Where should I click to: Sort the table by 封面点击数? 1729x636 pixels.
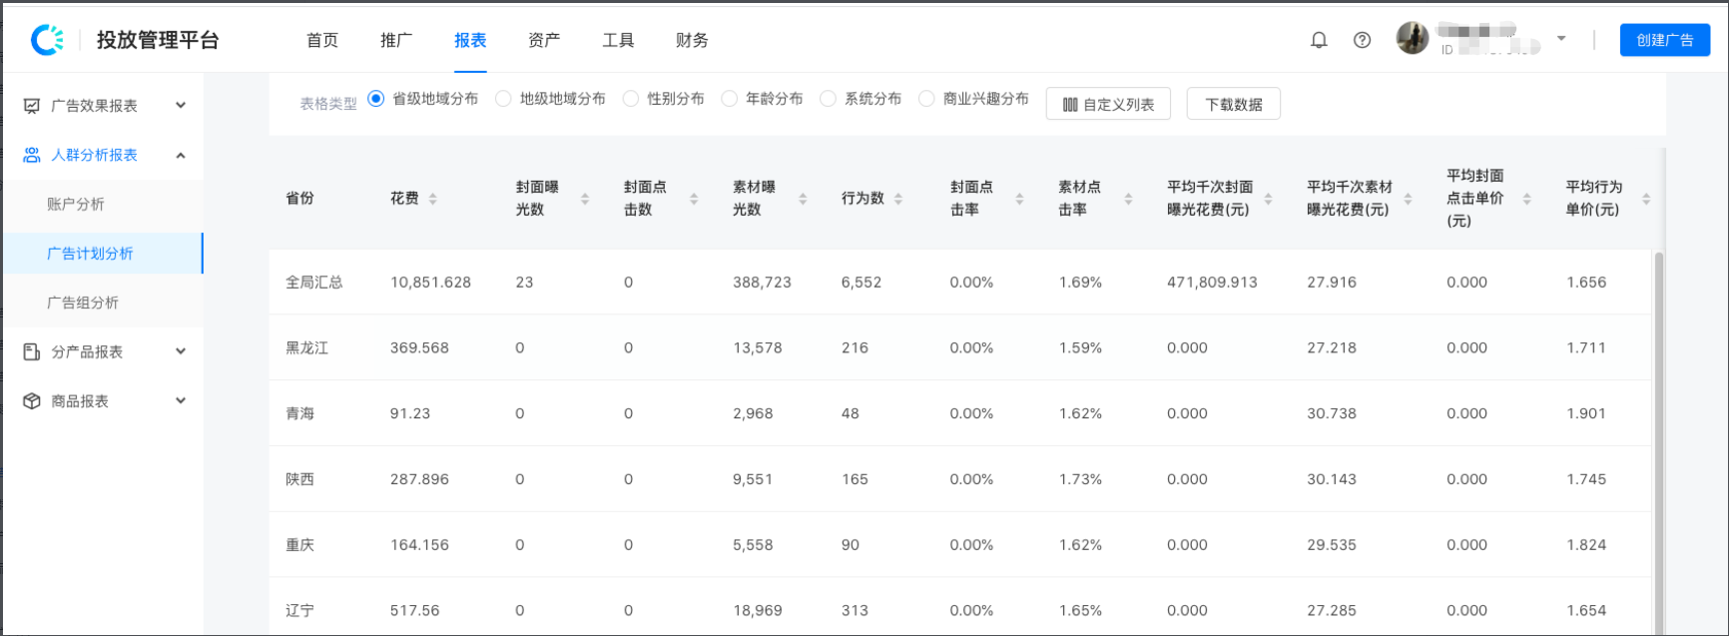coord(694,199)
